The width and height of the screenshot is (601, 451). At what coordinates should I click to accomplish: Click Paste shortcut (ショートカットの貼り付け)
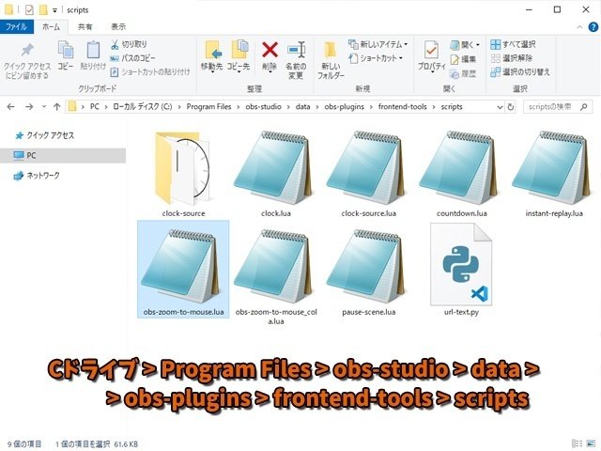[x=150, y=72]
